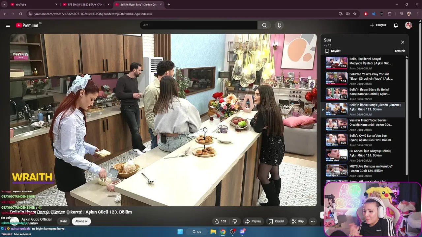
Task: Go to YouTube Premium home logo
Action: (27, 25)
